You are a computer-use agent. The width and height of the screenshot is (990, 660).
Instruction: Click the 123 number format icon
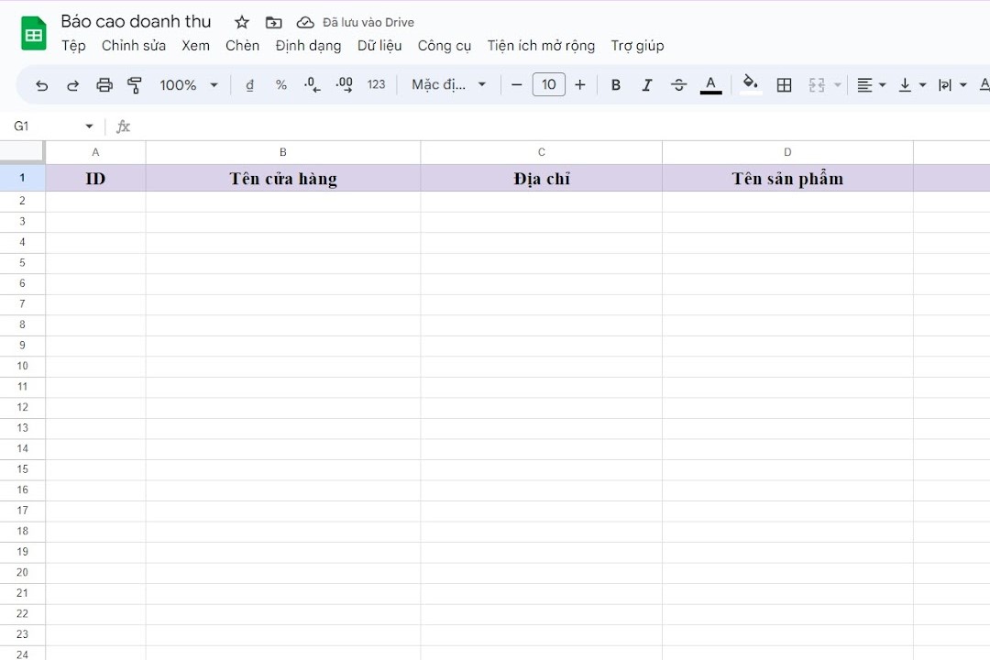[376, 84]
